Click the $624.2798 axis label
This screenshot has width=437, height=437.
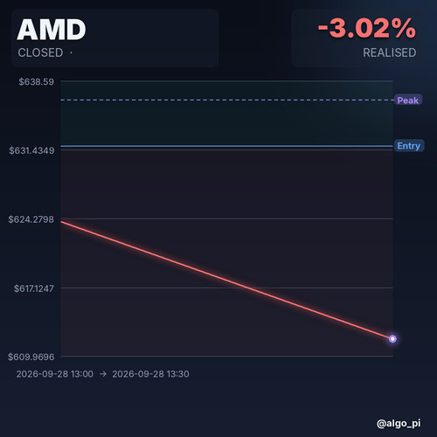click(31, 219)
